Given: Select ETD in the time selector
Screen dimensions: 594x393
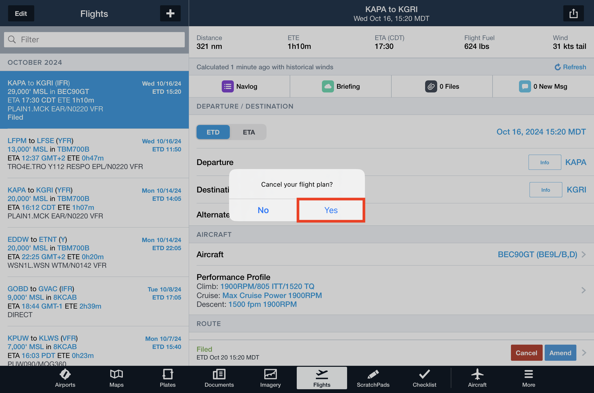Looking at the screenshot, I should pyautogui.click(x=213, y=132).
